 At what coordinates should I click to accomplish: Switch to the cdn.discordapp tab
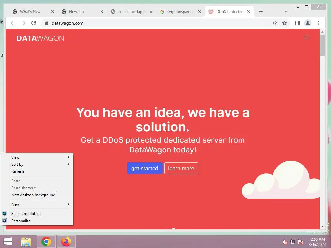pos(131,12)
